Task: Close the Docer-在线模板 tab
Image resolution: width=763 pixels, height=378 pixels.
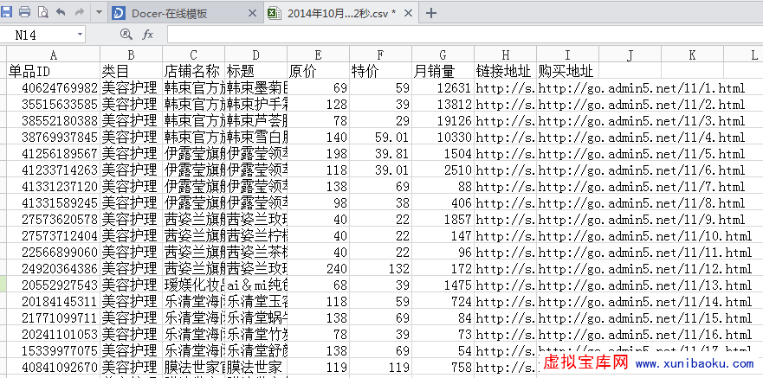Action: tap(252, 14)
